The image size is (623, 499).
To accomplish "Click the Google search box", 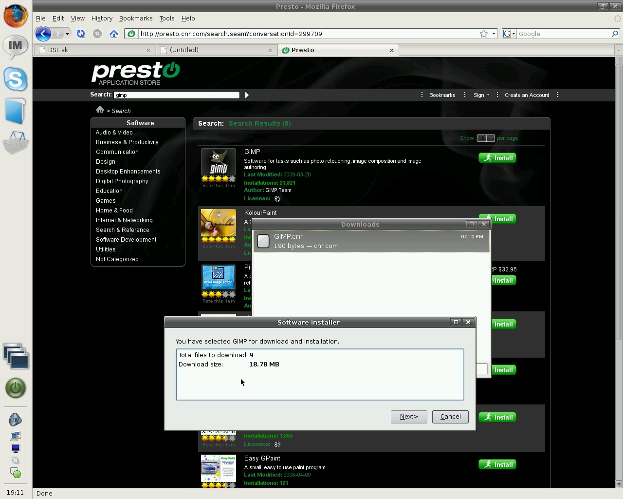I will [x=563, y=34].
